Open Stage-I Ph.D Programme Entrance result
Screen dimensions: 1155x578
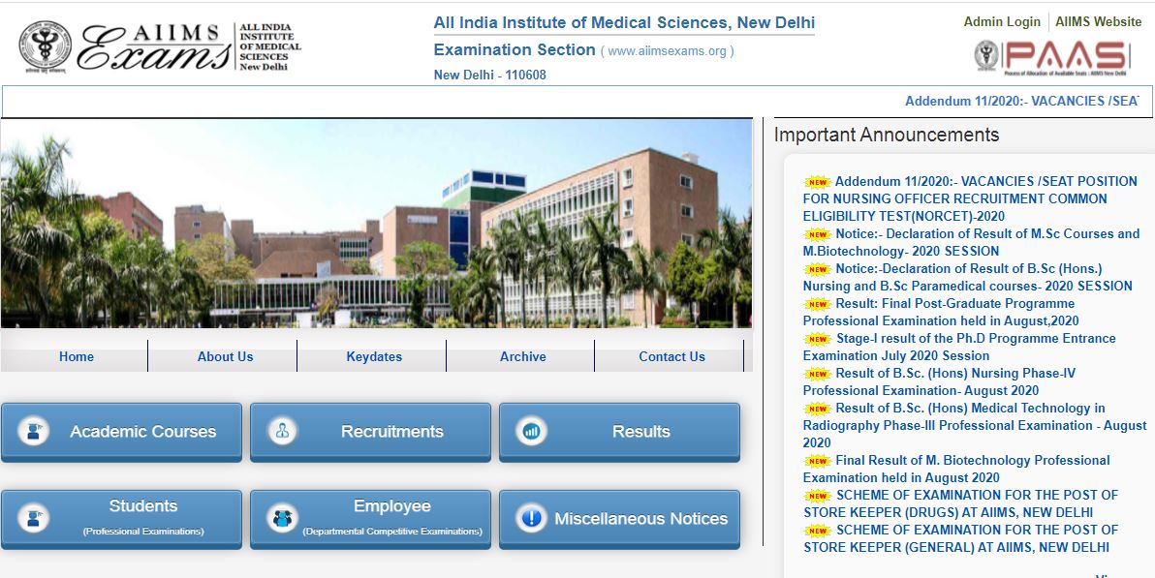point(959,347)
